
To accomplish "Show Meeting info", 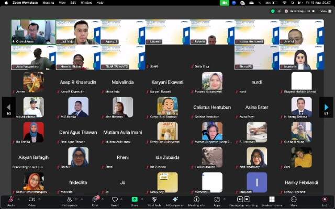I will pyautogui.click(x=196, y=200).
